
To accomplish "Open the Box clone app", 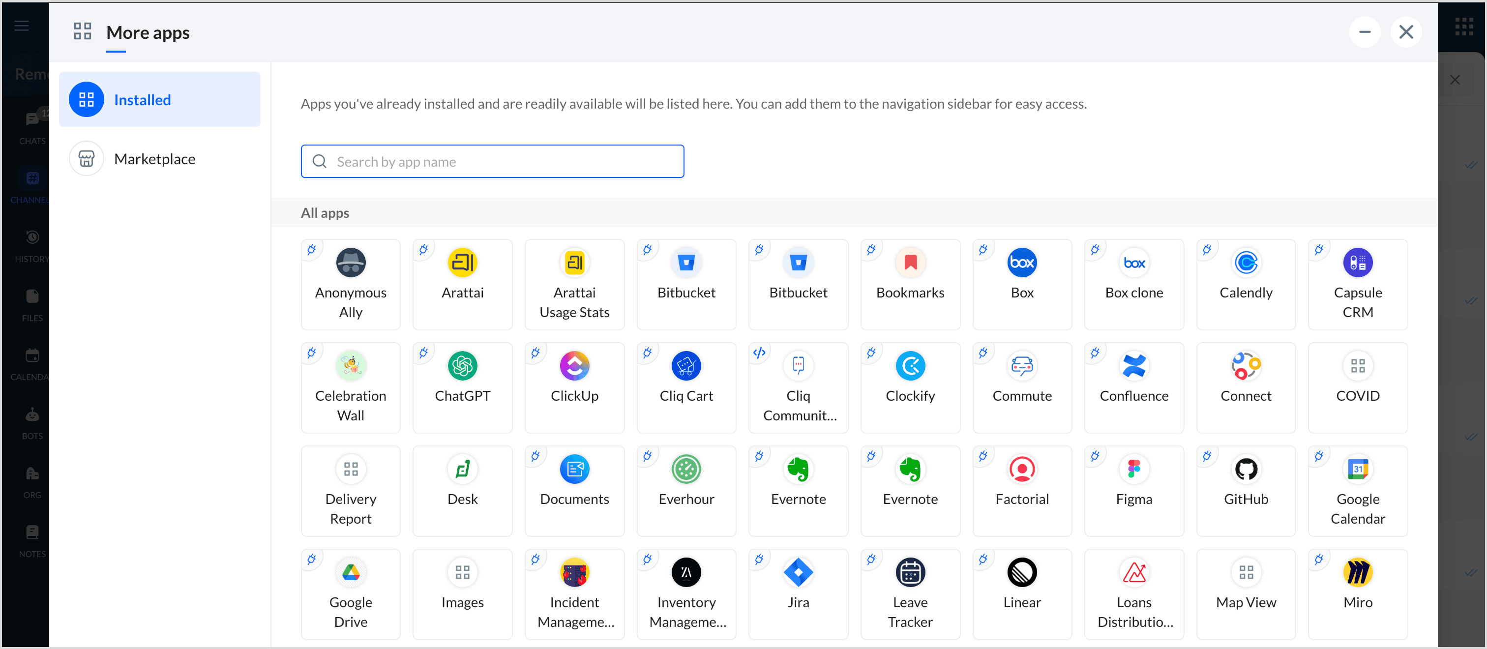I will pos(1134,285).
